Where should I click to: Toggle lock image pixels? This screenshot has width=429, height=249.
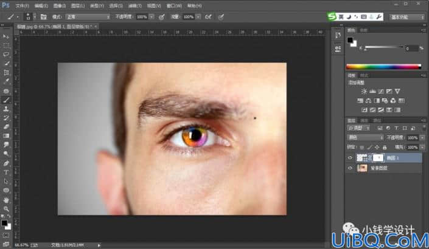pos(369,148)
